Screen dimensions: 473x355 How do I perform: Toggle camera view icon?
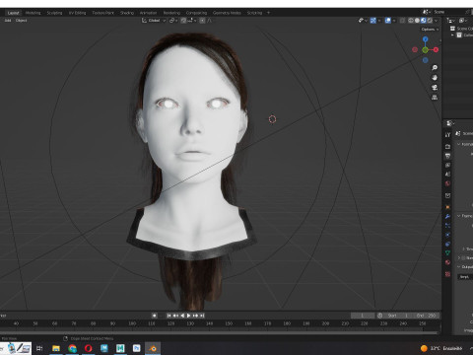(435, 88)
